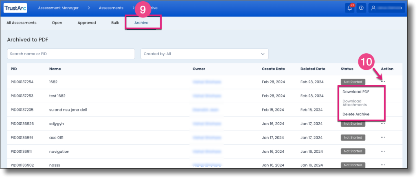The image size is (417, 178).
Task: Click the name nasss
Action: point(55,165)
